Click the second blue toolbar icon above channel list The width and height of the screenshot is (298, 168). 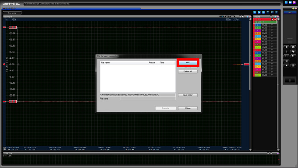click(259, 12)
